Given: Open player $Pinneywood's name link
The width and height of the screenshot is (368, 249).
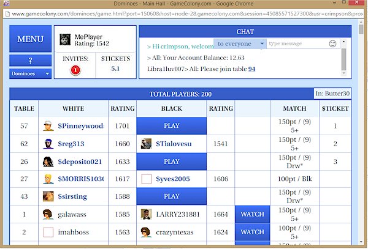Looking at the screenshot, I should click(x=80, y=126).
